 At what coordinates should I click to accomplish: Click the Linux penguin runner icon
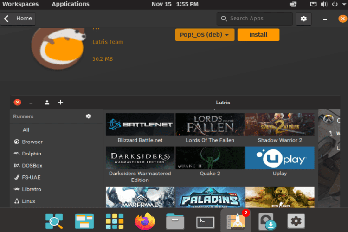pyautogui.click(x=17, y=201)
